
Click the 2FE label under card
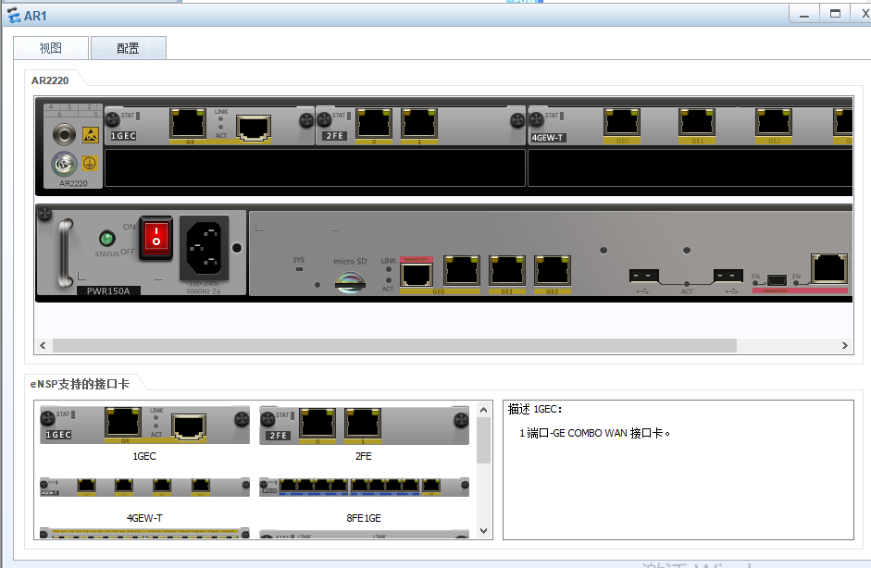(x=363, y=456)
